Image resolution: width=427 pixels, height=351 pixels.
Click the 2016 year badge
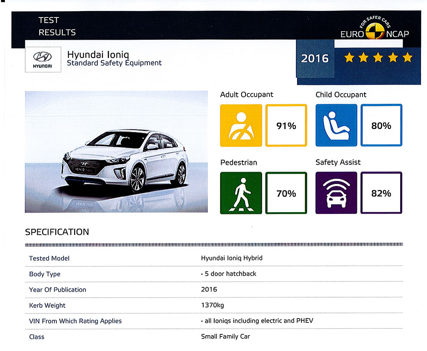click(315, 58)
